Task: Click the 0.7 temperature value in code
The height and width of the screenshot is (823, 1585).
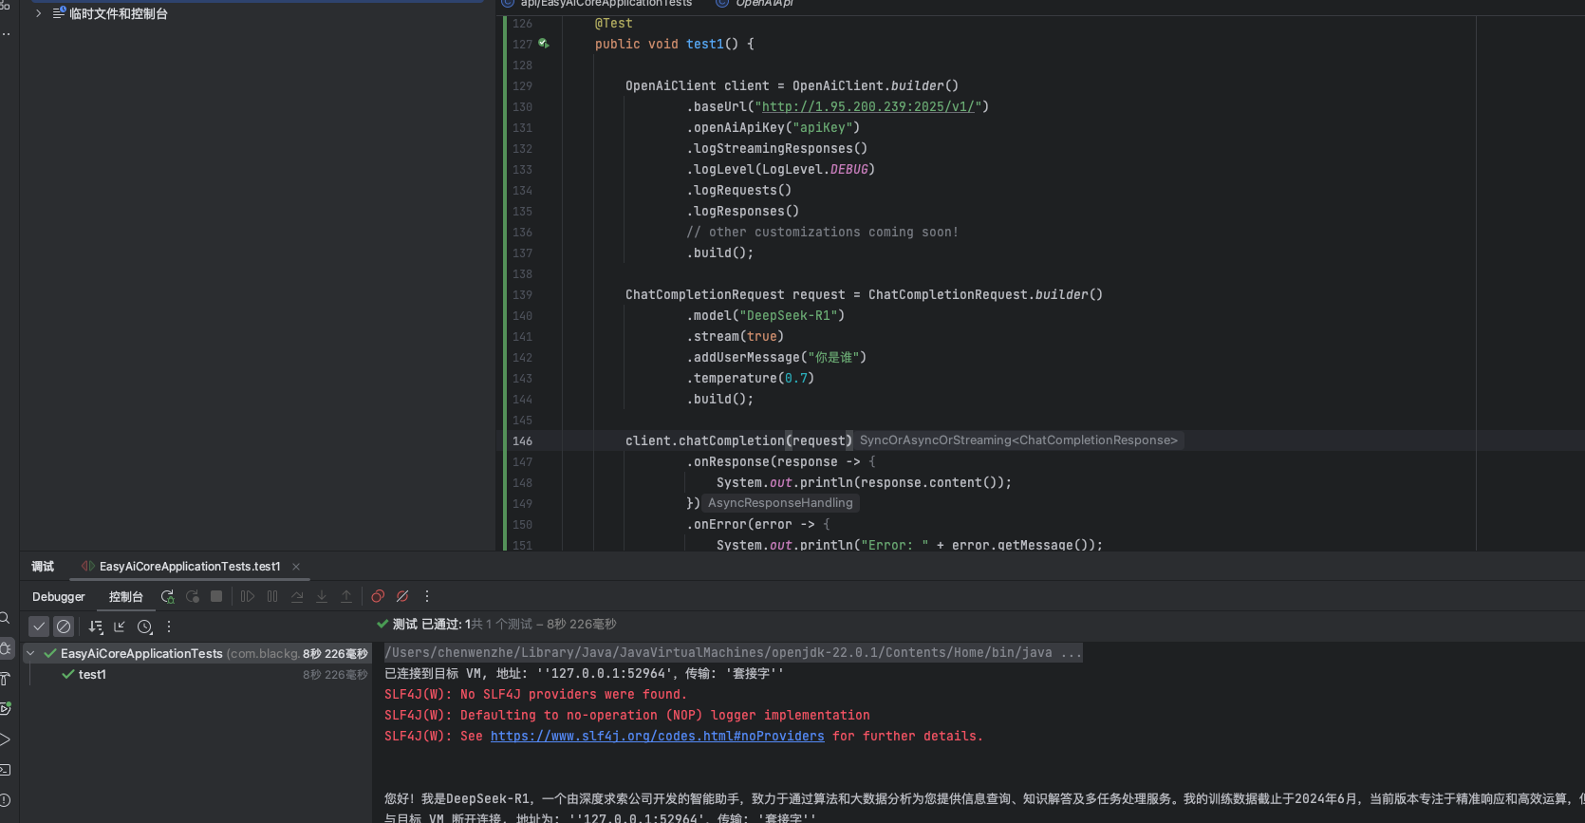Action: pos(795,378)
